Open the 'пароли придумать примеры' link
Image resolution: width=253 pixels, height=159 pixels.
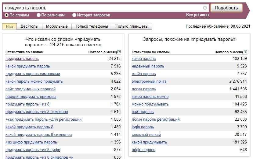[31, 97]
